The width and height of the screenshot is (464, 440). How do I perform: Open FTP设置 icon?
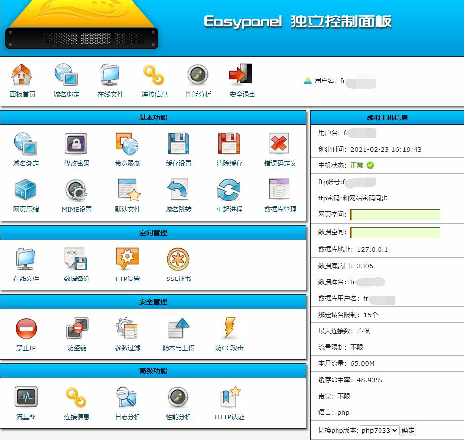point(127,259)
